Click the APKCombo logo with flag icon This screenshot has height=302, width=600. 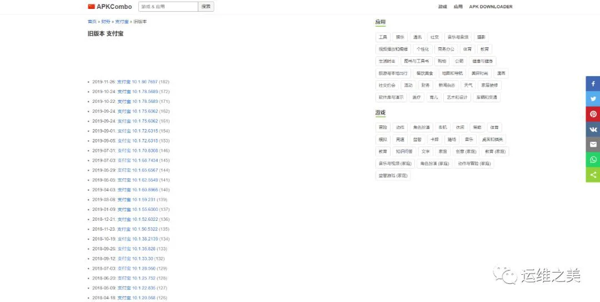click(110, 7)
